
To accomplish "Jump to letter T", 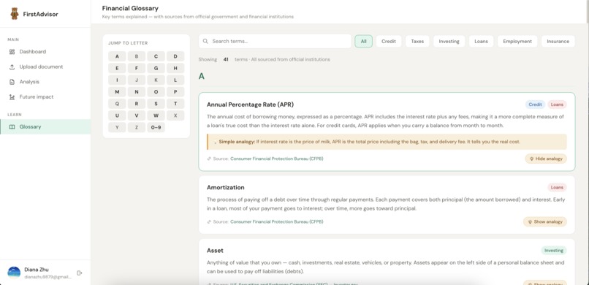I will 175,104.
